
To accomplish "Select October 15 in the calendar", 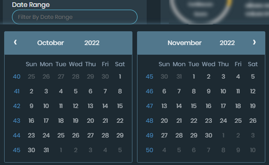I will coord(120,106).
